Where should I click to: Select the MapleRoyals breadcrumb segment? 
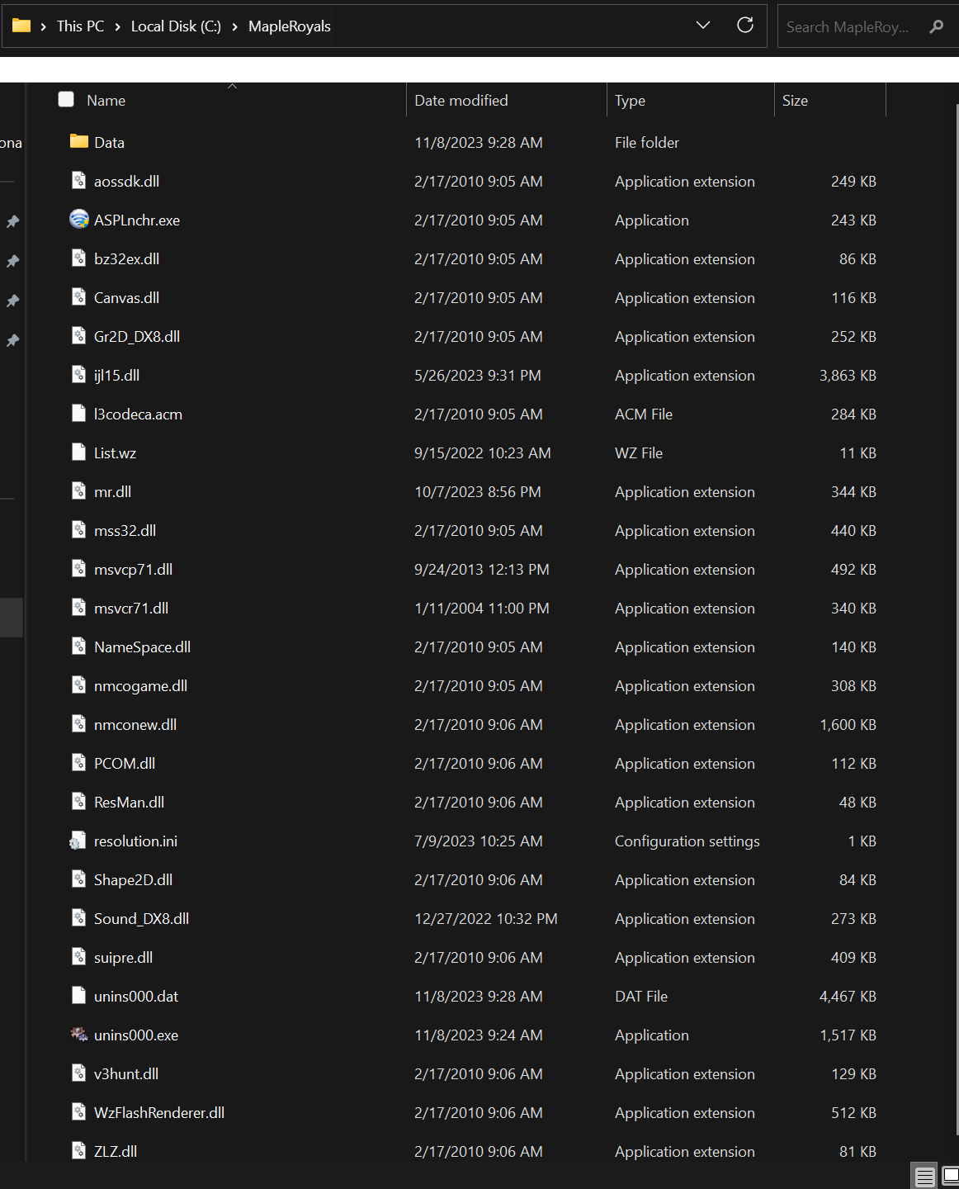(x=290, y=26)
